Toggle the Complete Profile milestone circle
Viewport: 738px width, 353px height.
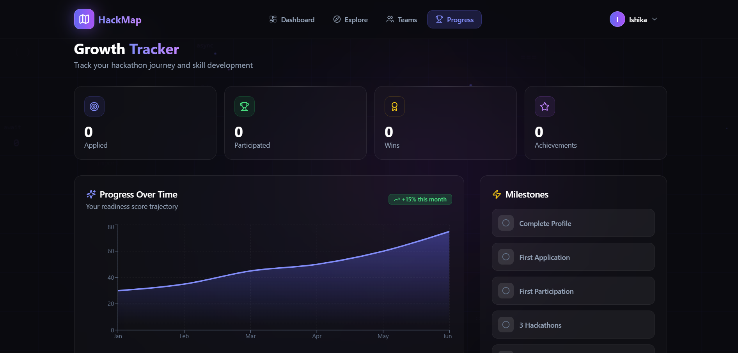tap(506, 223)
